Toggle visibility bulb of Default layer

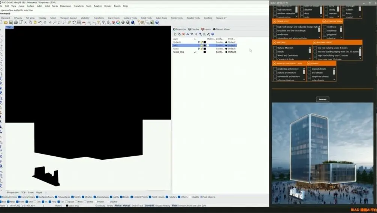point(199,42)
